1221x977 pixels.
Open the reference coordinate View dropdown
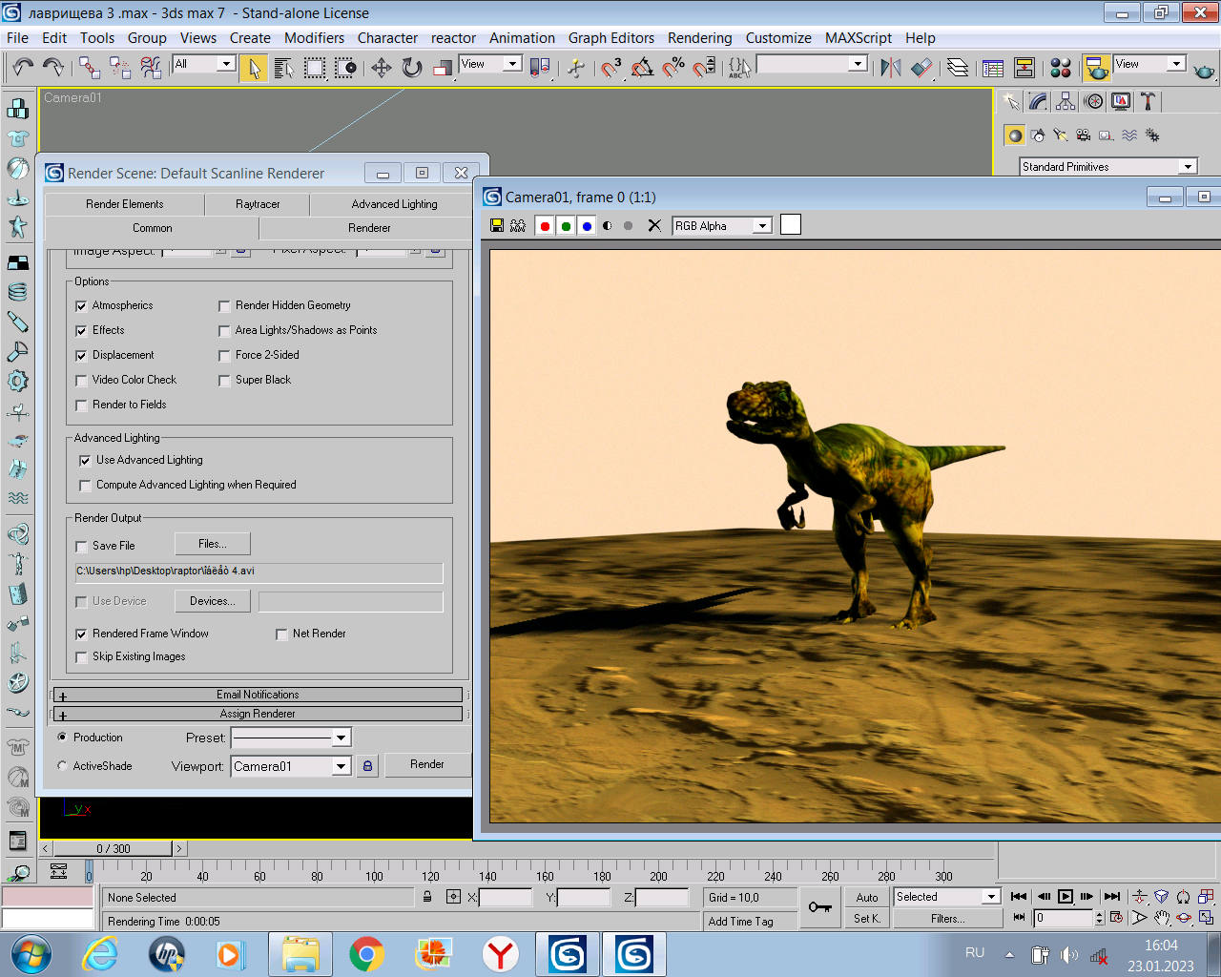pyautogui.click(x=512, y=64)
